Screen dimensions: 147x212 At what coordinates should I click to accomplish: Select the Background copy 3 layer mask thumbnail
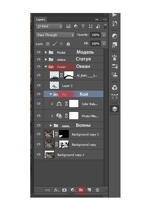[x=64, y=134]
